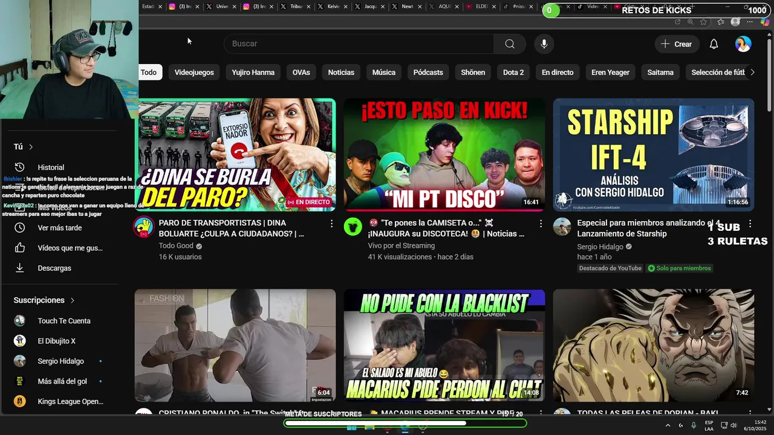Click the Vivo por el Streaming channel avatar
774x435 pixels.
point(353,227)
